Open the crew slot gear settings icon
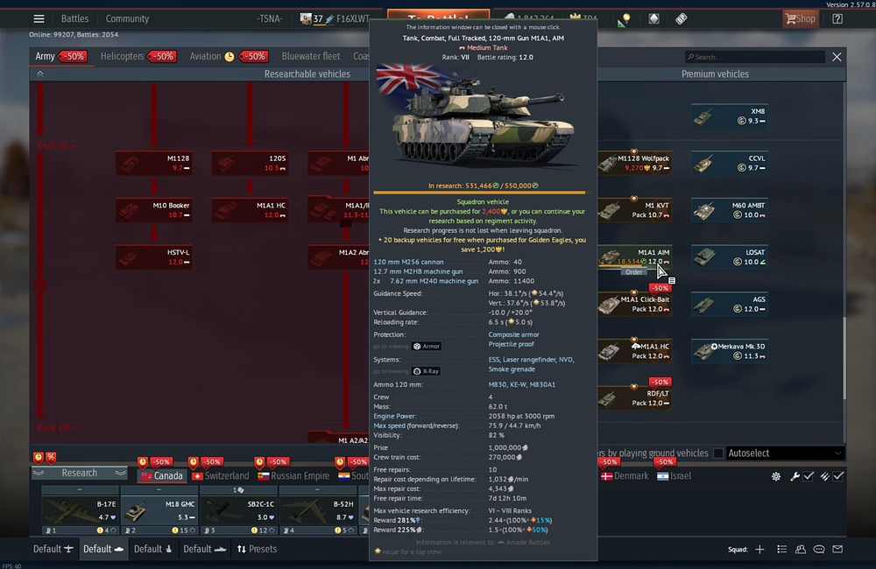The image size is (876, 569). (776, 476)
